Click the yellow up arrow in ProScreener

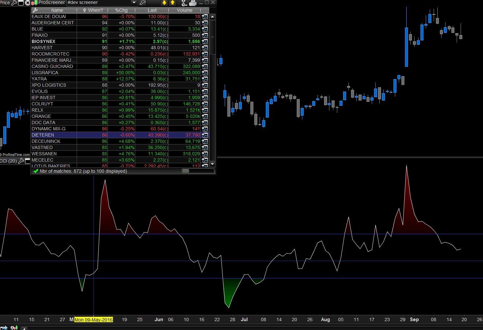[x=172, y=3]
